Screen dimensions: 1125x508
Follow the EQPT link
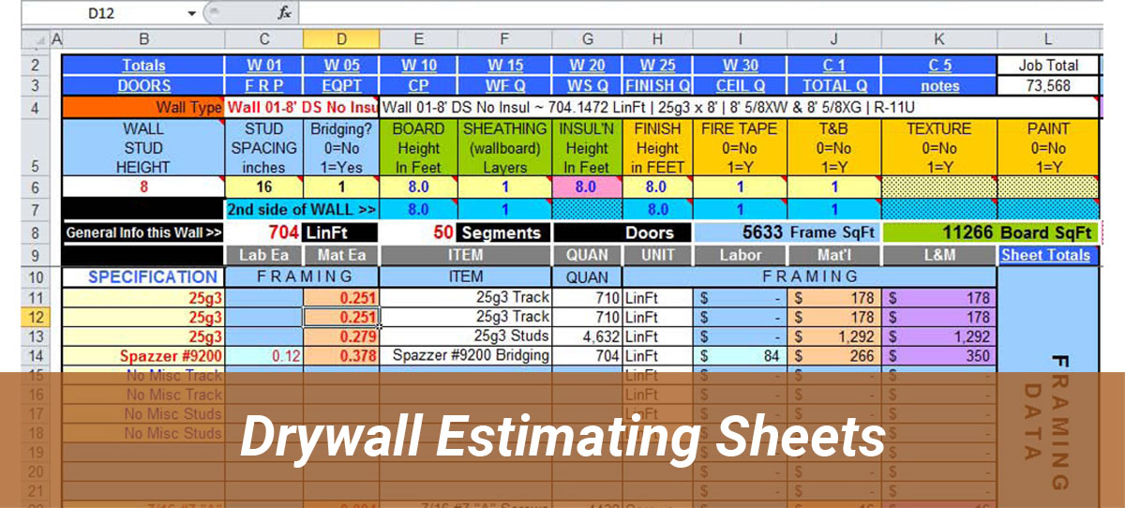pyautogui.click(x=341, y=85)
